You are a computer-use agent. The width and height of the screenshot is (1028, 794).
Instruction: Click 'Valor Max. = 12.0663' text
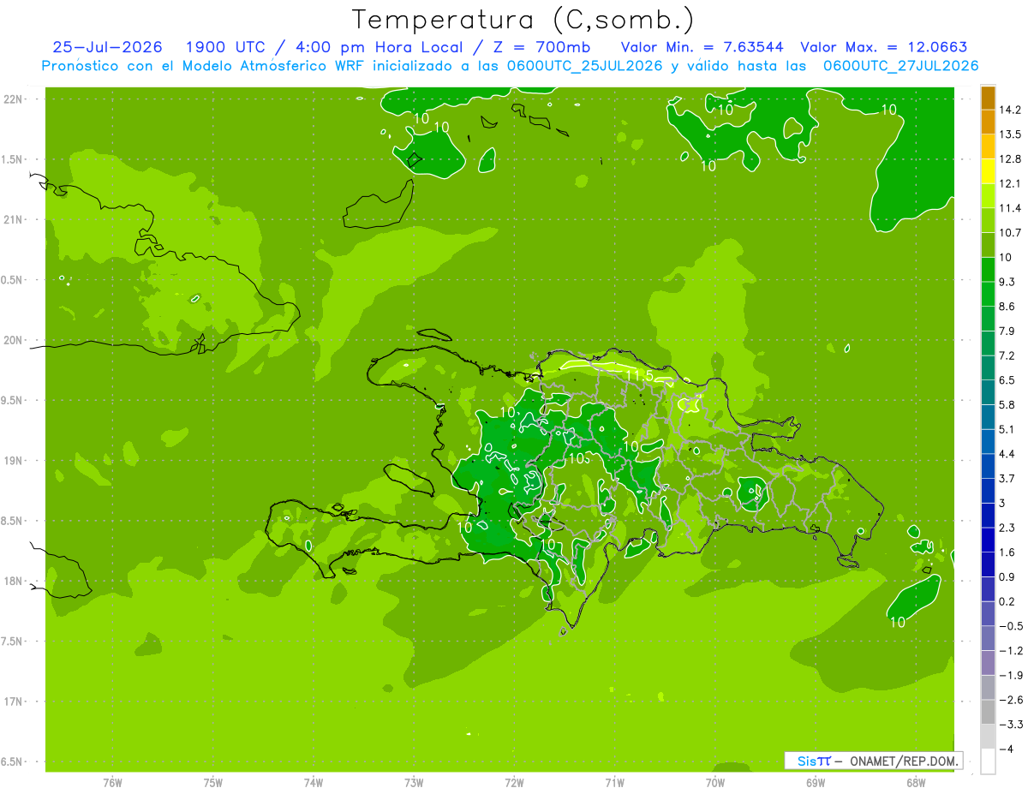pos(884,47)
